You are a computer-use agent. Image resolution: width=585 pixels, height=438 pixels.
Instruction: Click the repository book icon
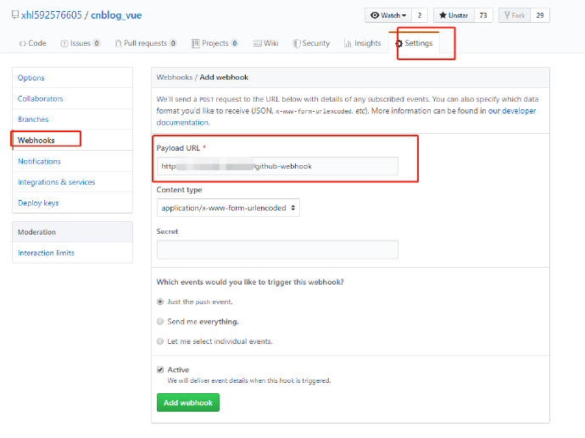(x=15, y=14)
